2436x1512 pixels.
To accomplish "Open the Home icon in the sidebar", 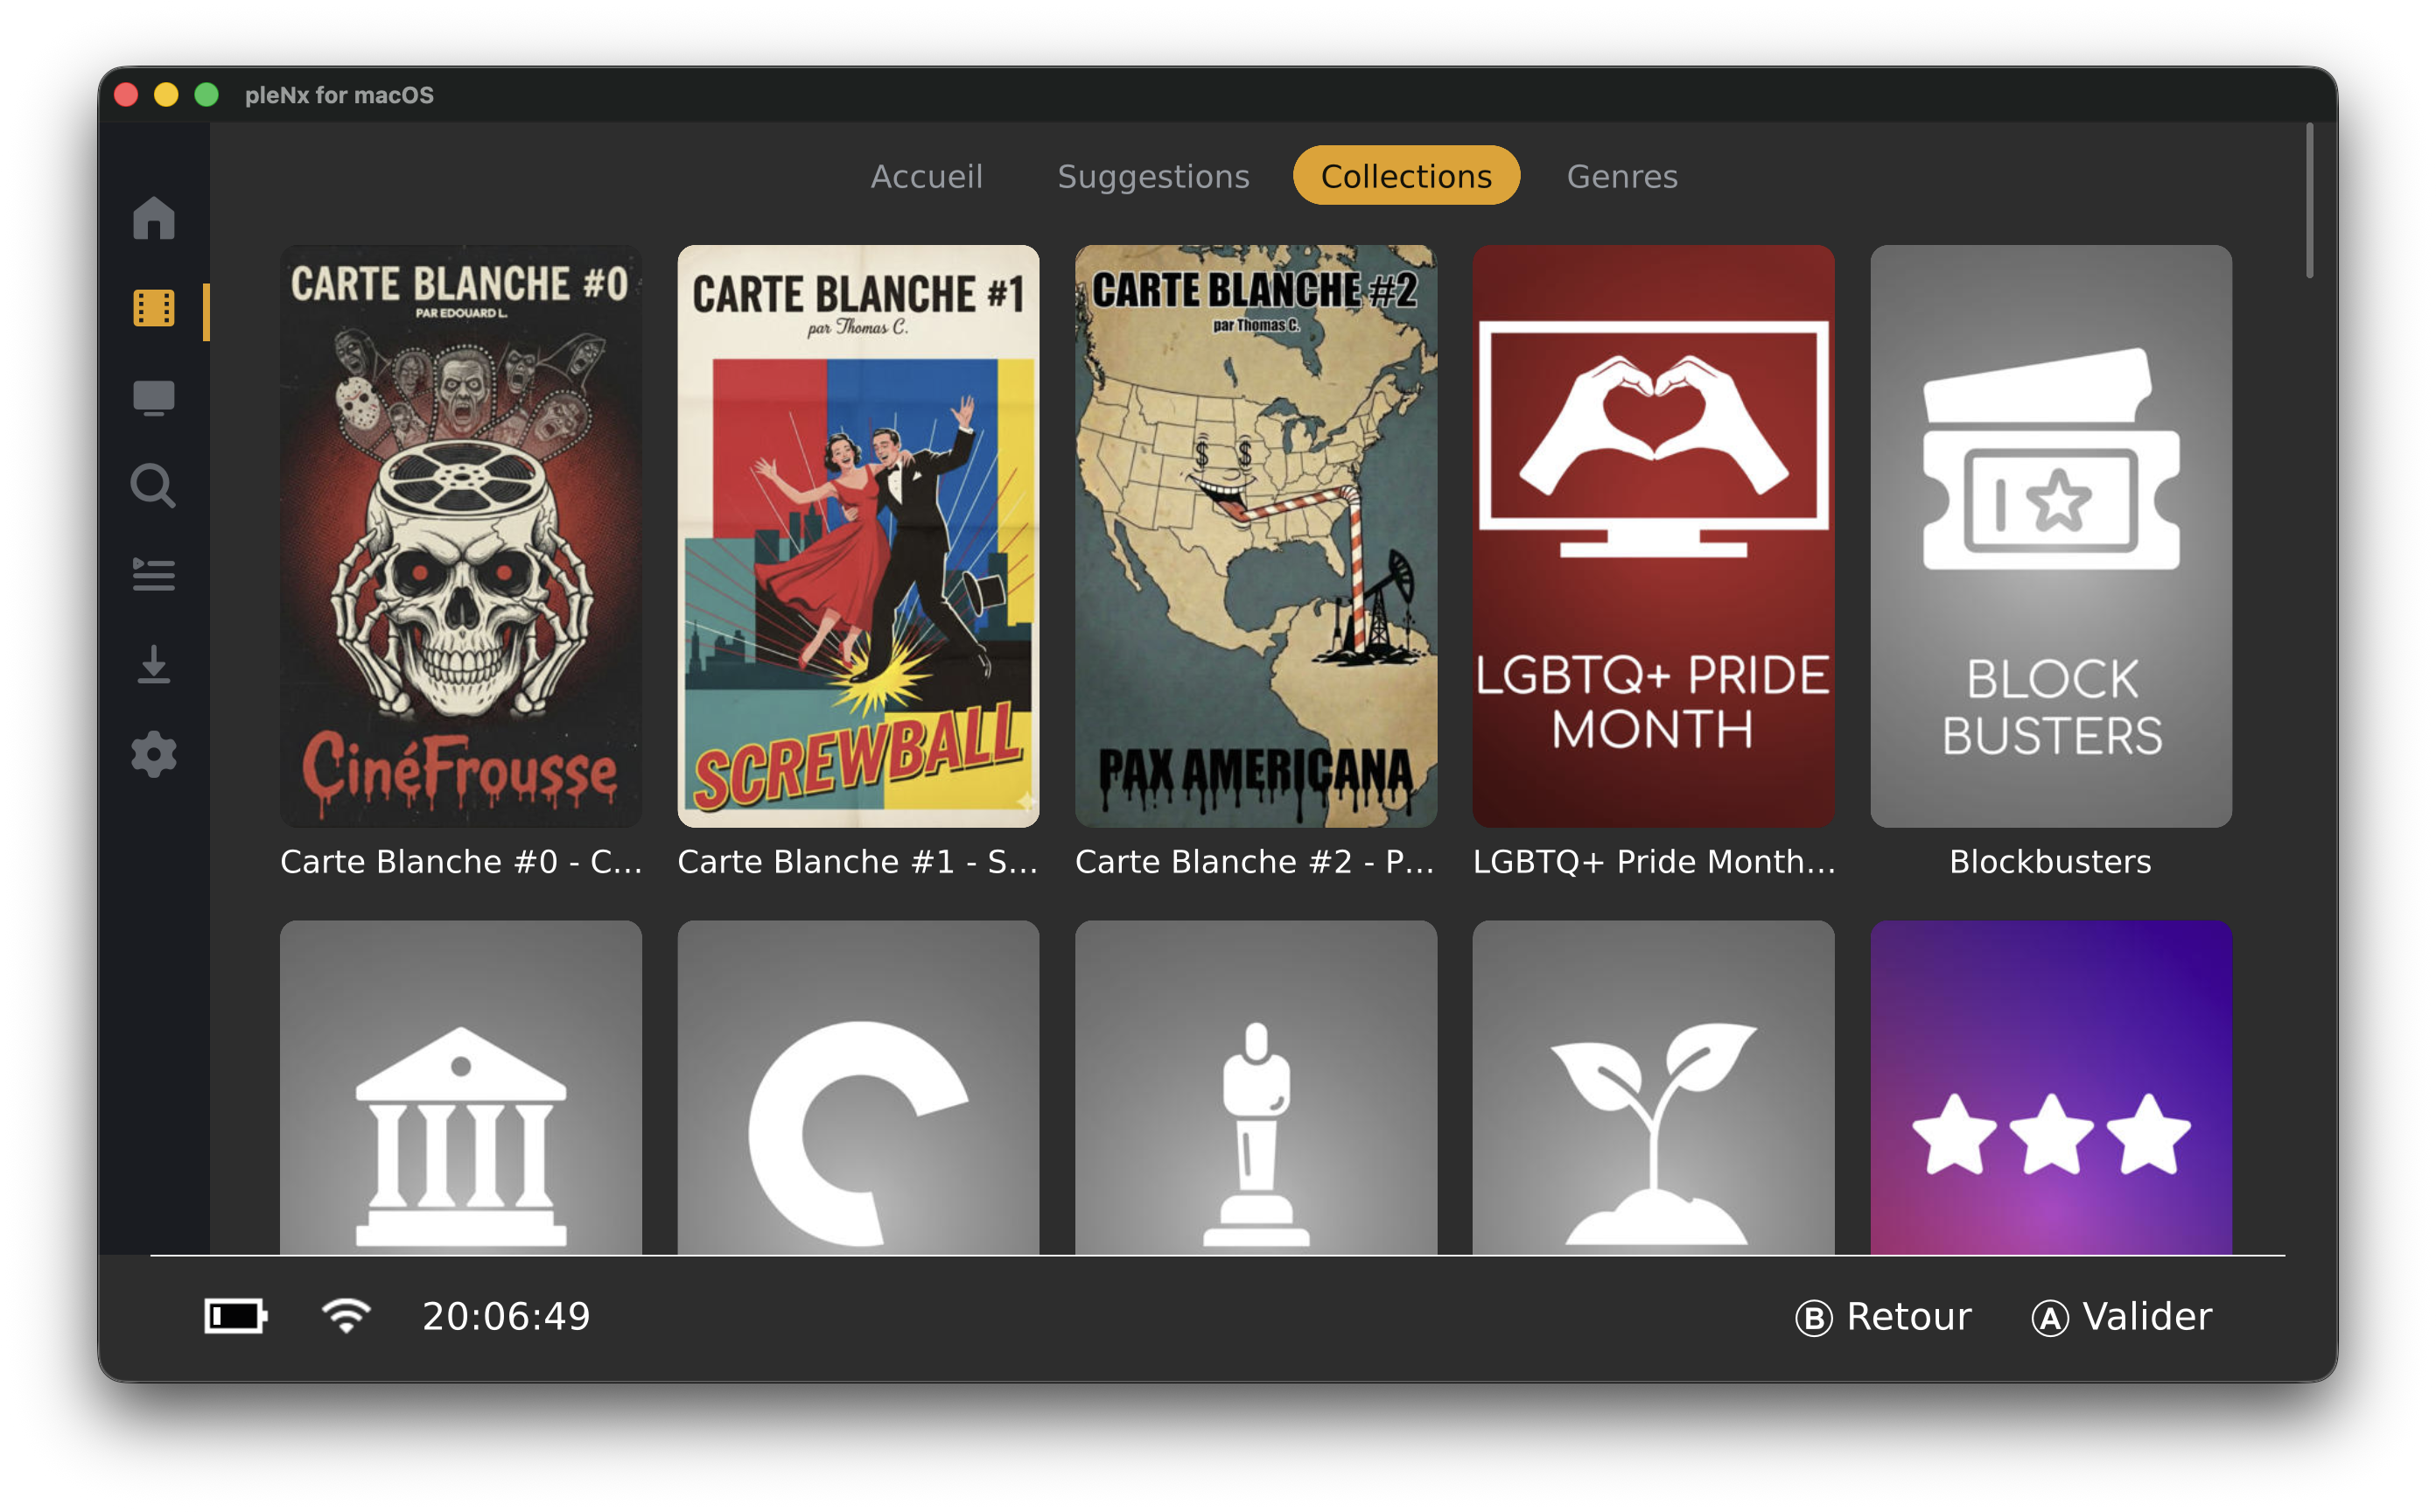I will point(154,217).
